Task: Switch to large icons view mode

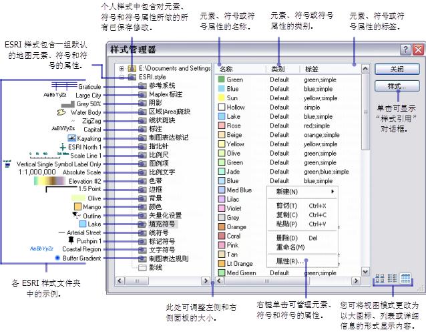Action: (379, 279)
